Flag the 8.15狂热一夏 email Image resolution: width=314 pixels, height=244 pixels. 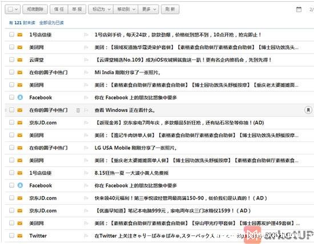pos(86,173)
